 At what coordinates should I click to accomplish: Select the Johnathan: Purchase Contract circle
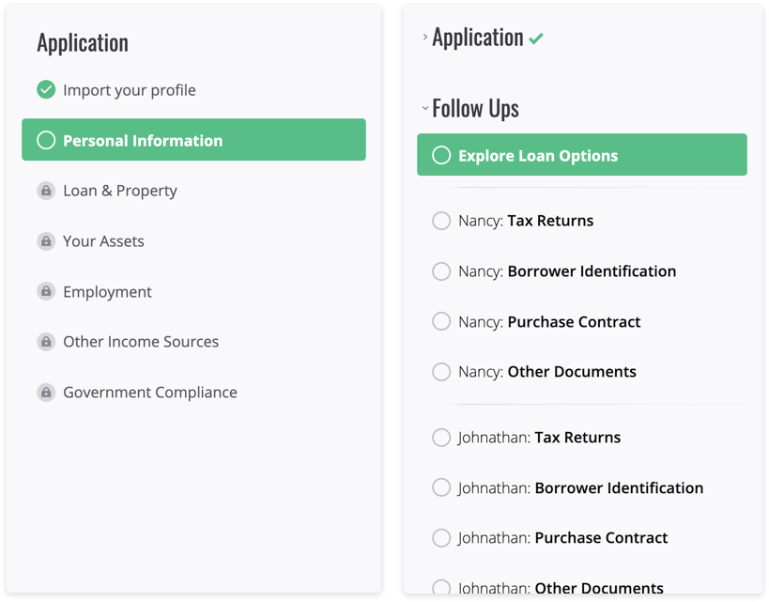pos(441,538)
